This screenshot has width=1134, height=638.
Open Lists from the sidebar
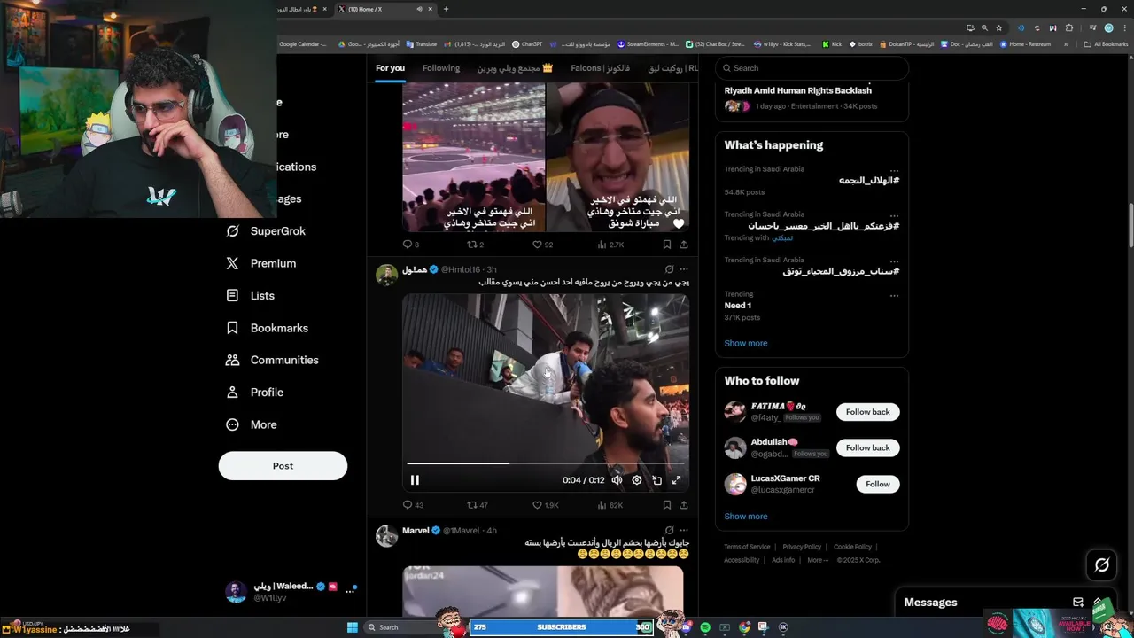(251, 296)
